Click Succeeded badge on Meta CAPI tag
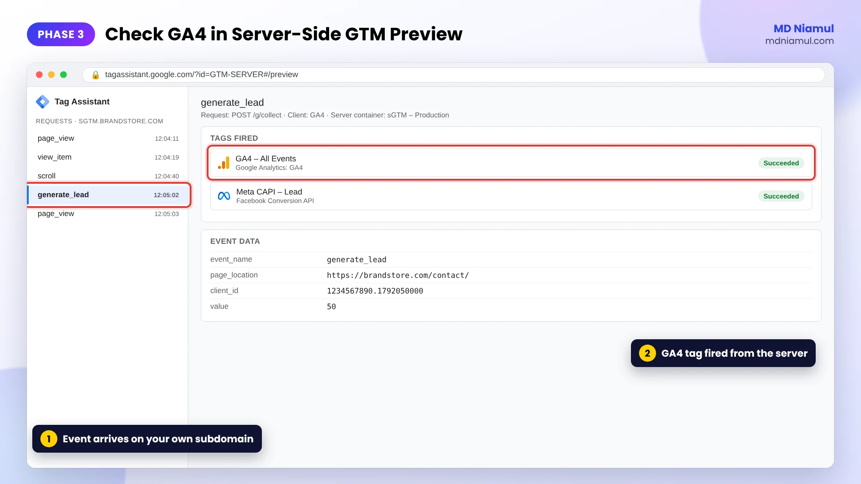 tap(781, 196)
